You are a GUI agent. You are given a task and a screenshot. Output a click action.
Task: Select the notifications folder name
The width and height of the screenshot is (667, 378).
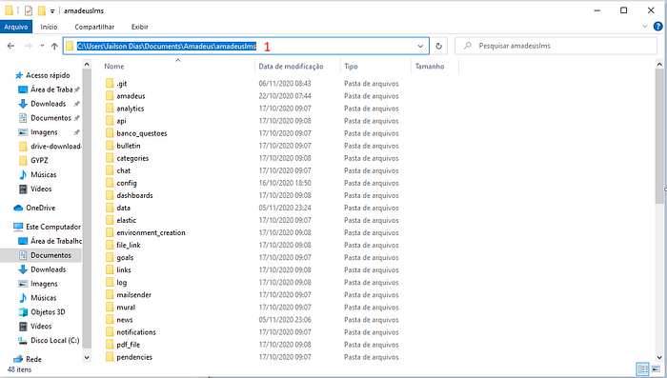pyautogui.click(x=136, y=332)
